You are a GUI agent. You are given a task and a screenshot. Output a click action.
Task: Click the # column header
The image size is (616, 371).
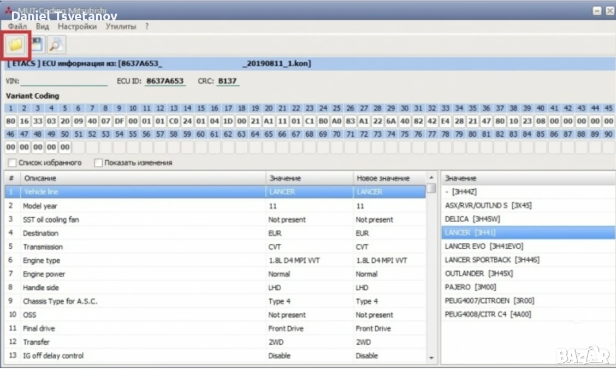coord(12,178)
